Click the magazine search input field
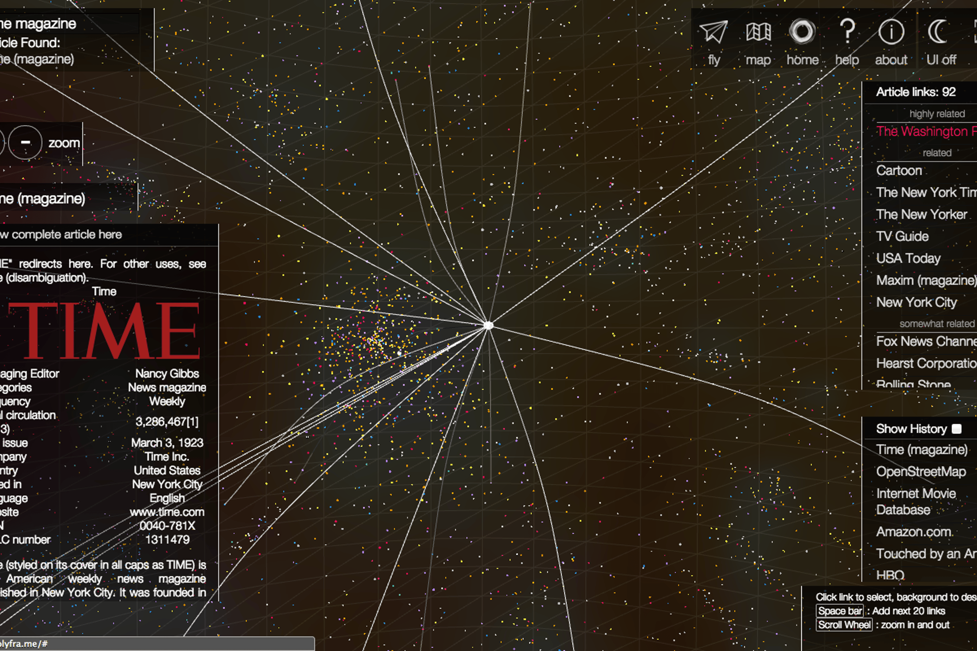 coord(69,24)
